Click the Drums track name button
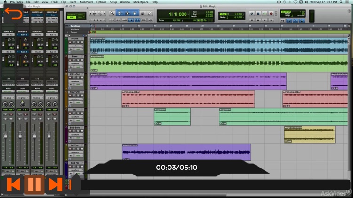 [x=75, y=38]
